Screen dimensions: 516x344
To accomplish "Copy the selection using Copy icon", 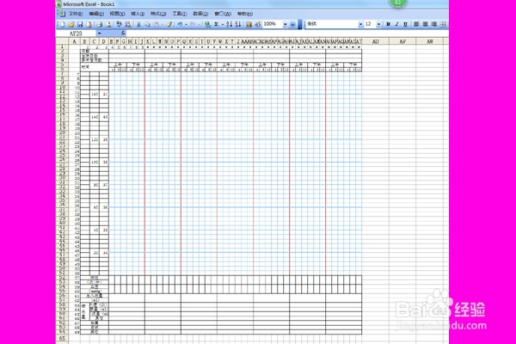I will click(147, 24).
